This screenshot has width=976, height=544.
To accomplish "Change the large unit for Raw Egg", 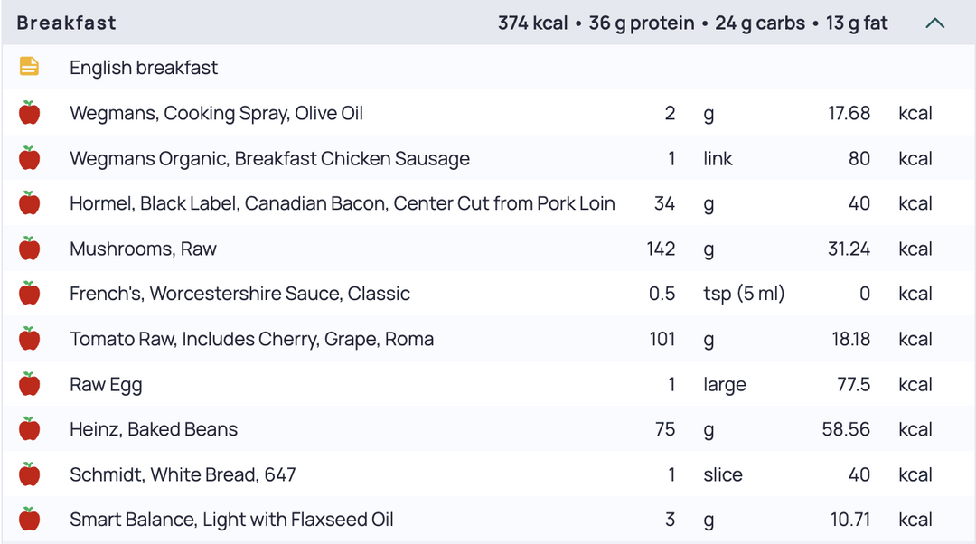I will point(725,385).
